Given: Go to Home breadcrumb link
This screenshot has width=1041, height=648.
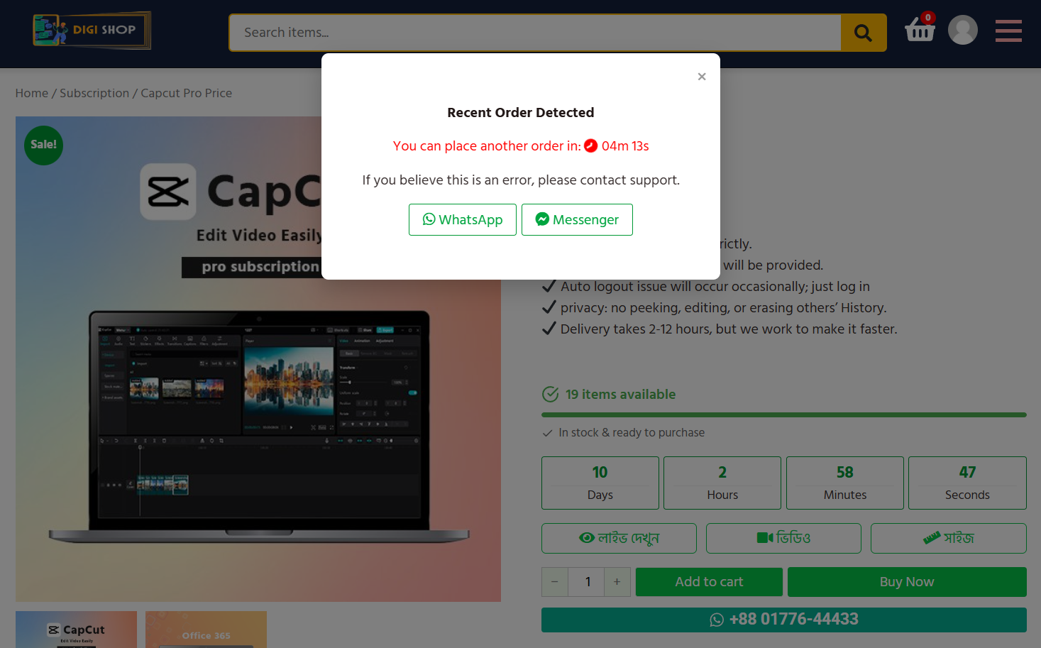Looking at the screenshot, I should pos(32,93).
